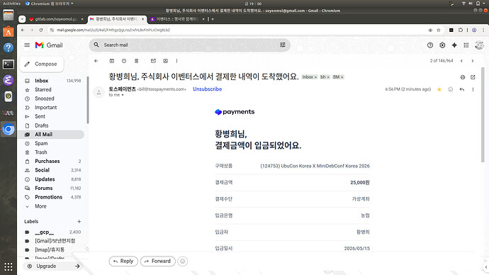Viewport: 489px width, 275px height.
Task: Open the Gemini sparkle icon
Action: coord(454,45)
